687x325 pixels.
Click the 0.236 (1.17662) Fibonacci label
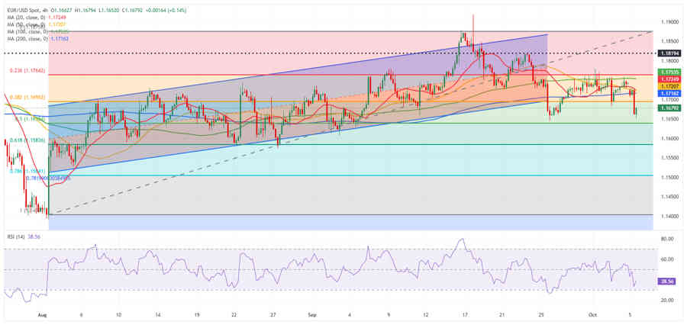pyautogui.click(x=27, y=71)
